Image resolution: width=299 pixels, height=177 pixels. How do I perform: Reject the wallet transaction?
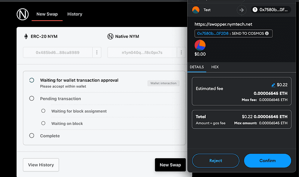tap(216, 161)
